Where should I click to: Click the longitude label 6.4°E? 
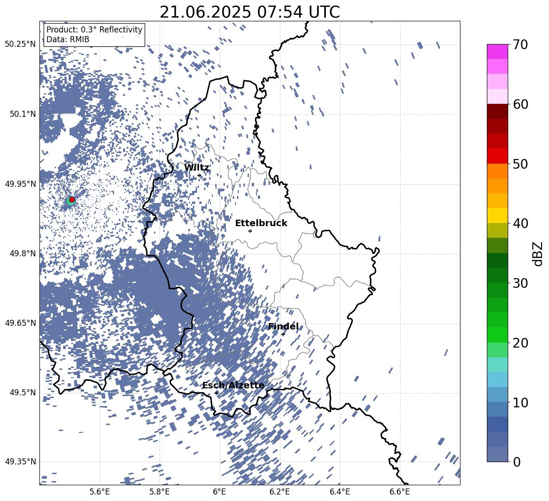pos(339,492)
